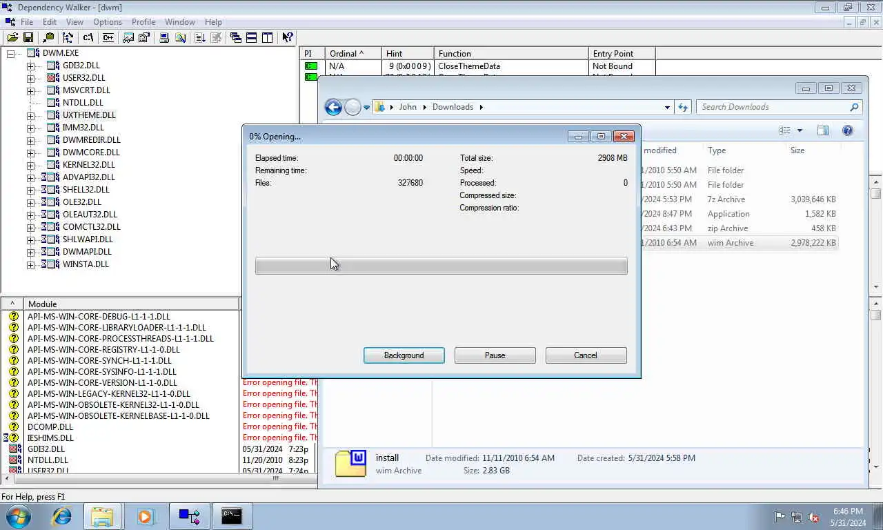Open the Edit menu
883x530 pixels.
click(x=50, y=22)
